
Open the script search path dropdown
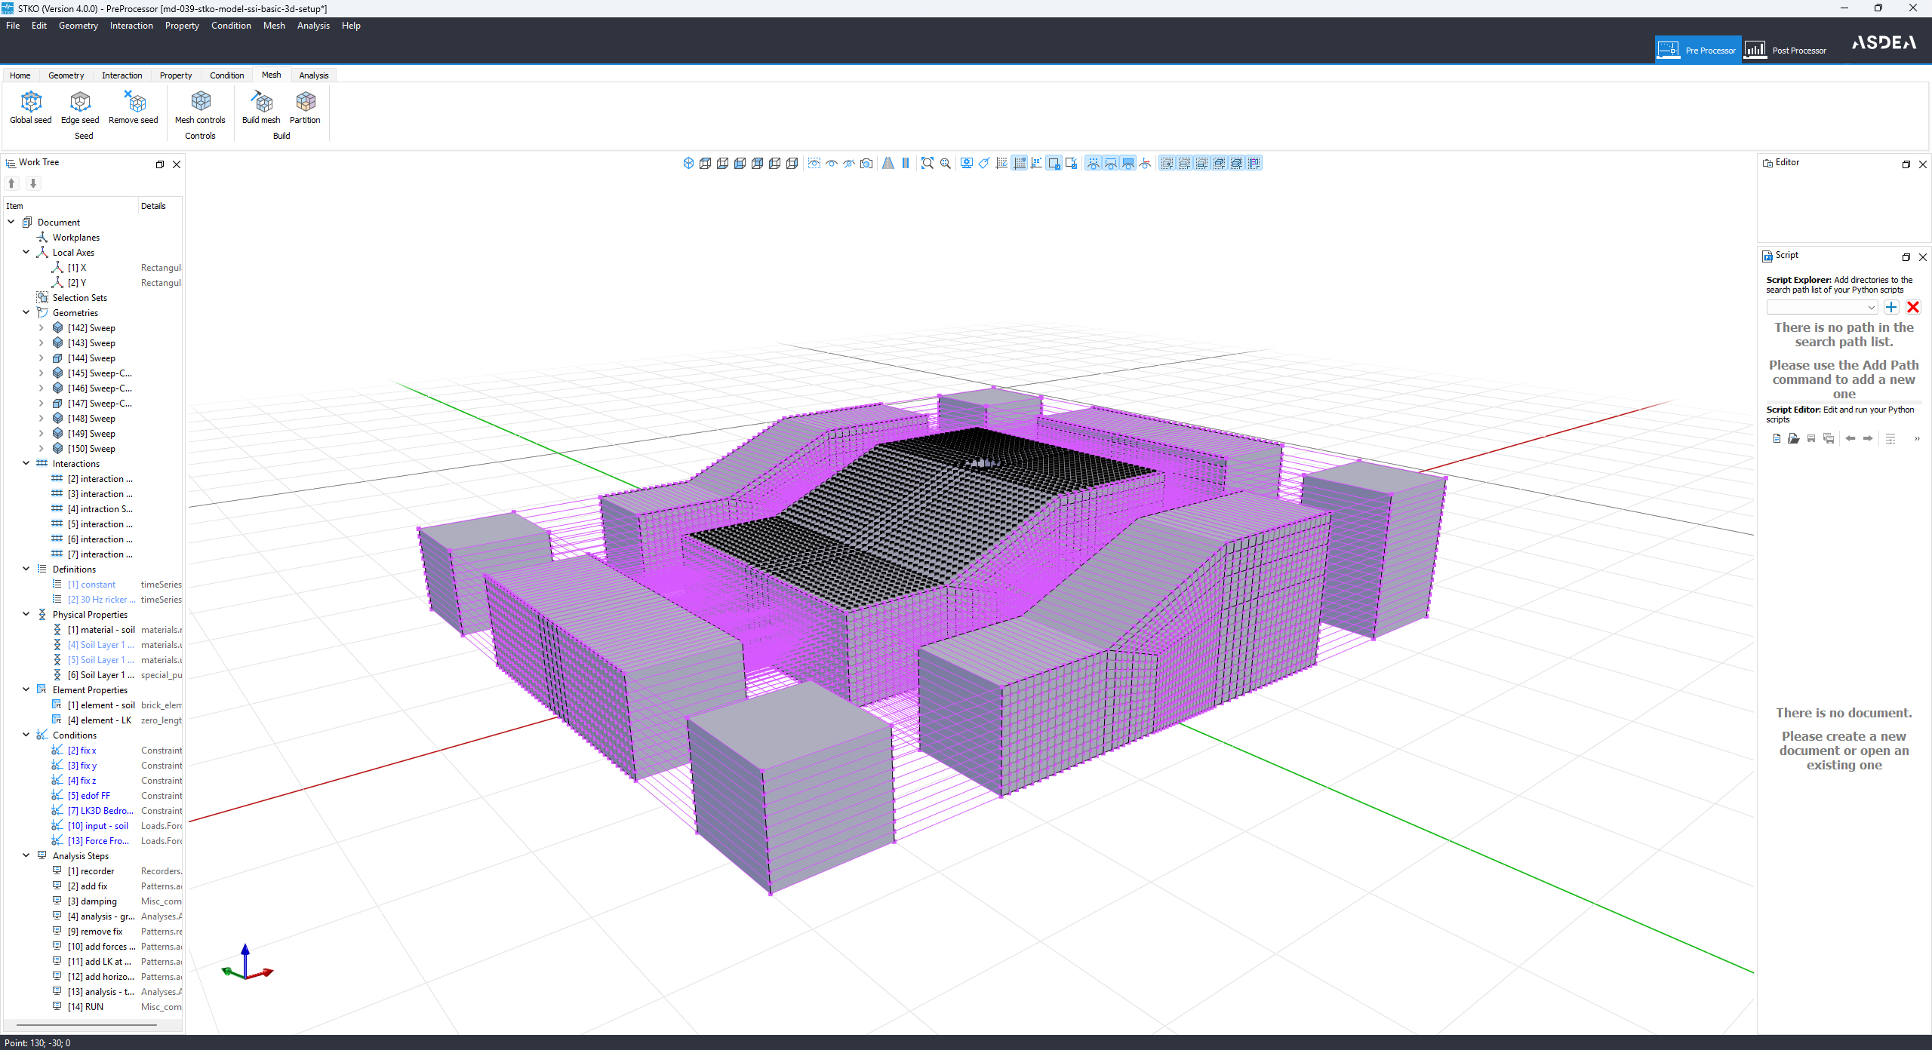coord(1822,307)
